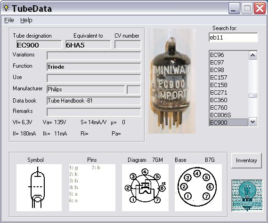Click the 7GM pin diagram image
Screen dimensions: 268x223
pyautogui.click(x=145, y=188)
